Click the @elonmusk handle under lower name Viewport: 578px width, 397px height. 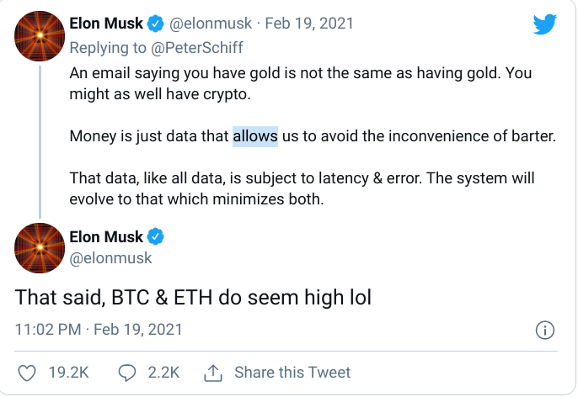pyautogui.click(x=110, y=258)
